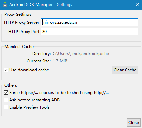Click the Directory: label
Viewport: 142px width, 128px height.
42,54
